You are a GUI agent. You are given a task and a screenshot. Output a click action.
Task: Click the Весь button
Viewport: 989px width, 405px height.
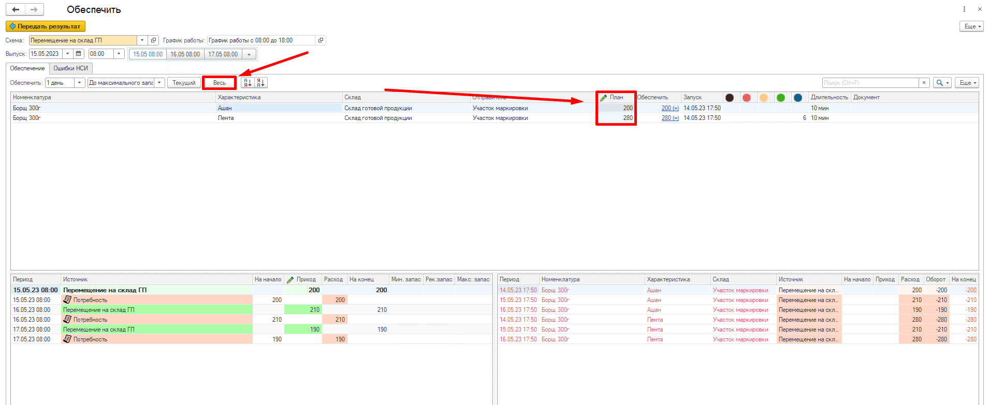coord(220,83)
